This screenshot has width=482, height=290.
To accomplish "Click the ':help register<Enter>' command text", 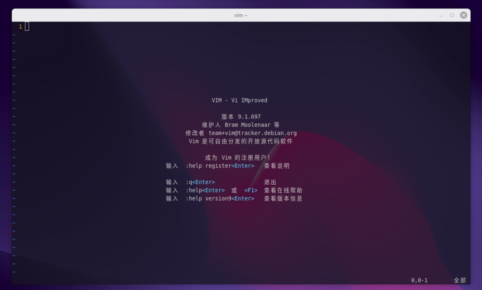I will pyautogui.click(x=220, y=166).
